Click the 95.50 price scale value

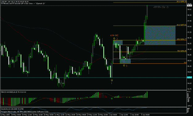click(189, 61)
